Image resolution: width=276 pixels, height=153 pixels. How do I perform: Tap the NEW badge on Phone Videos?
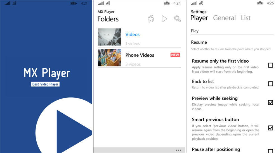point(175,55)
